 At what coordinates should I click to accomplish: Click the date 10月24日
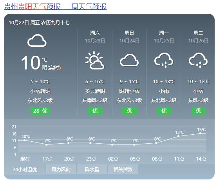129,41
